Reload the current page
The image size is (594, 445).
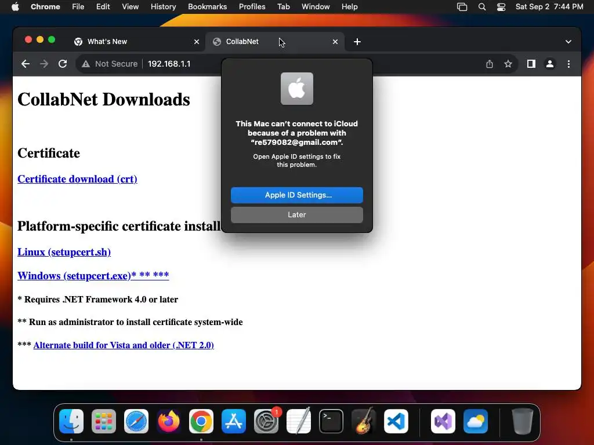click(x=63, y=64)
